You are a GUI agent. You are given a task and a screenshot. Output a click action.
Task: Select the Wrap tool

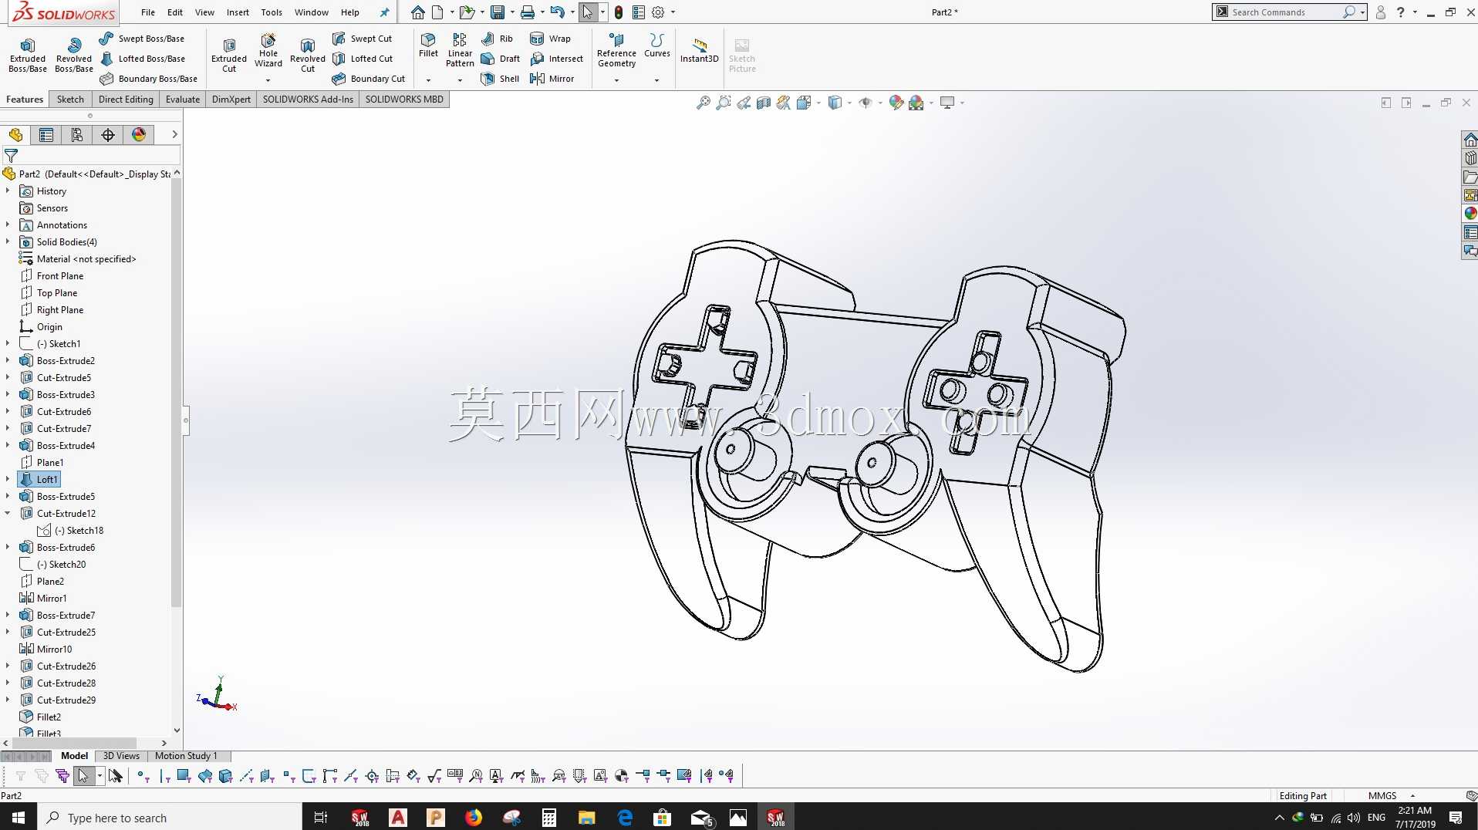click(x=550, y=39)
